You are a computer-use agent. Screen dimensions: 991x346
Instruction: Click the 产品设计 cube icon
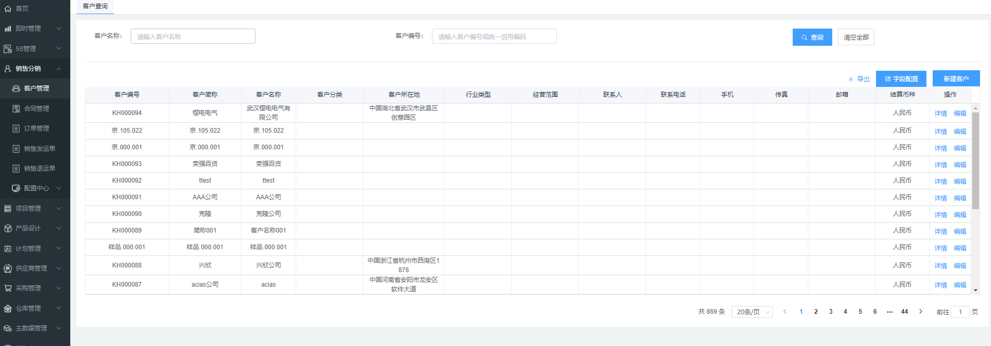tap(8, 228)
